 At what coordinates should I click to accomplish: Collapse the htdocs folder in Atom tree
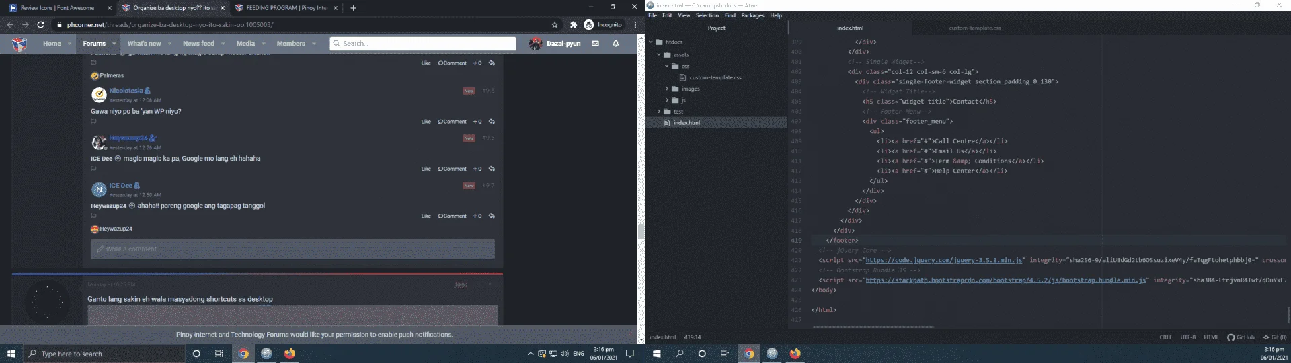pos(651,42)
